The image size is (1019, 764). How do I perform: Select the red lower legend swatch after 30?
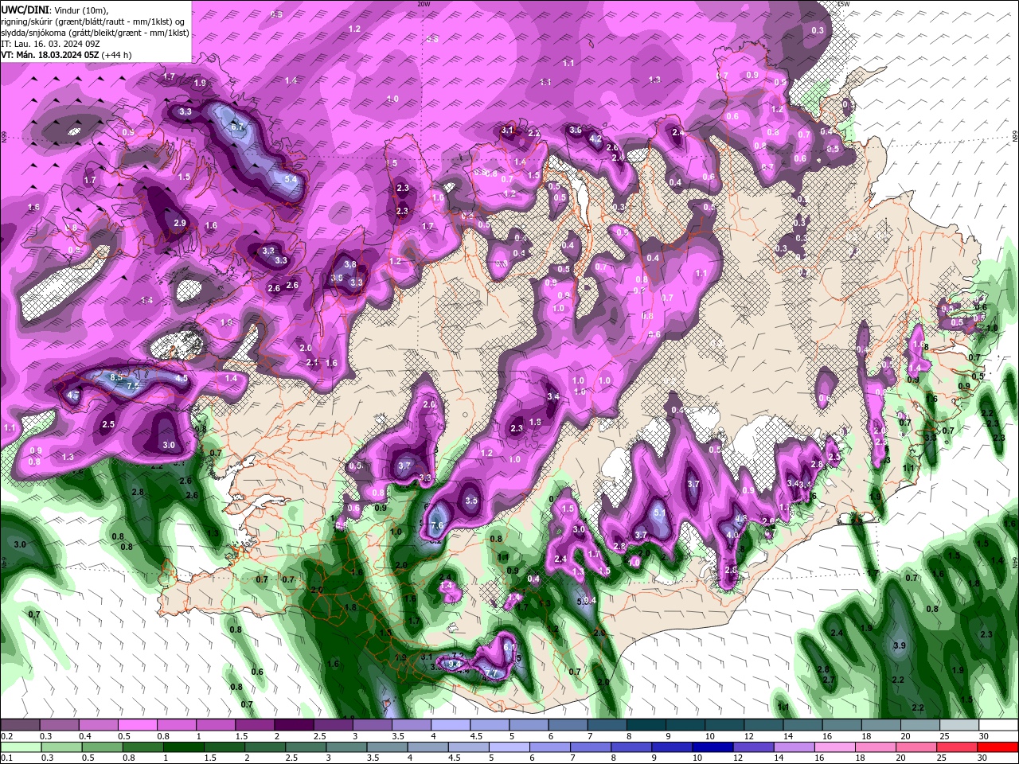[999, 747]
